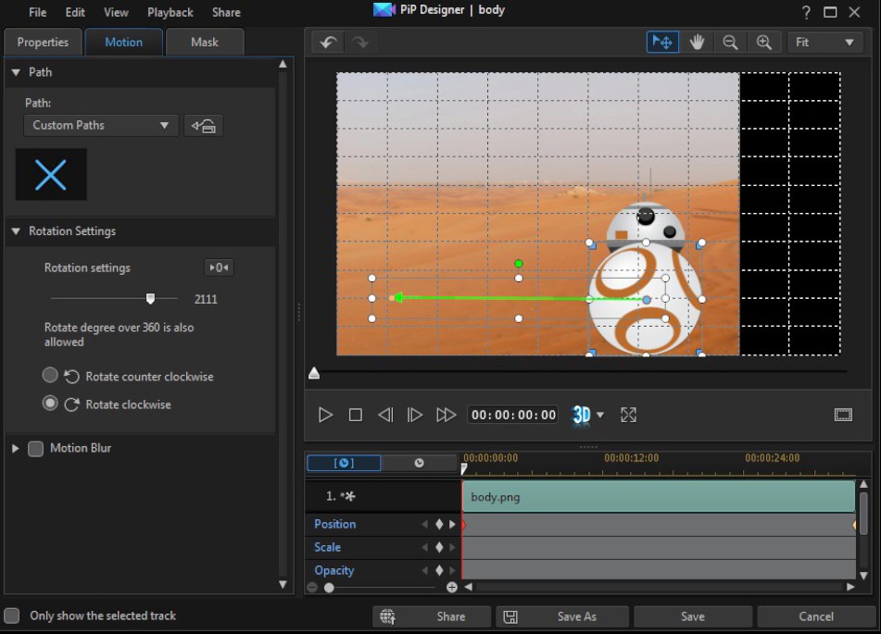Add a Position keyframe
The image size is (881, 634).
point(439,524)
